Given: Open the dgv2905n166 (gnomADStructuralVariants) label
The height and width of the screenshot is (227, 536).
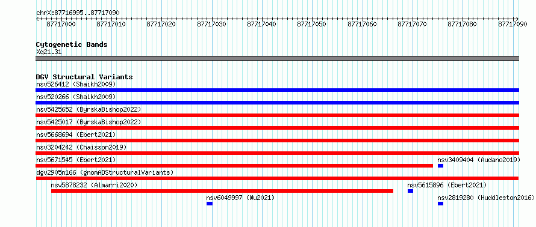Looking at the screenshot, I should pyautogui.click(x=105, y=172).
